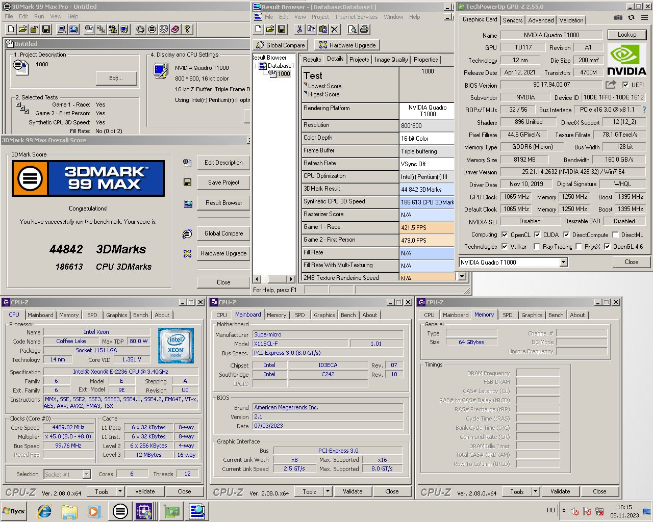Click GPU-Z screenshot camera icon
653x522 pixels.
(618, 17)
